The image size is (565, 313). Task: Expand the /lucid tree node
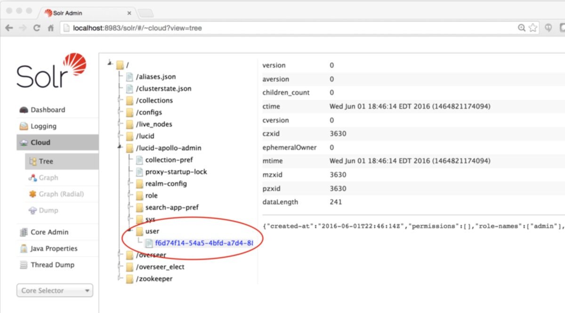(120, 136)
